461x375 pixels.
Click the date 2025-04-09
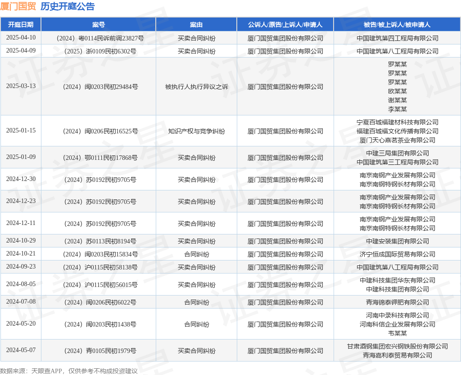[21, 50]
